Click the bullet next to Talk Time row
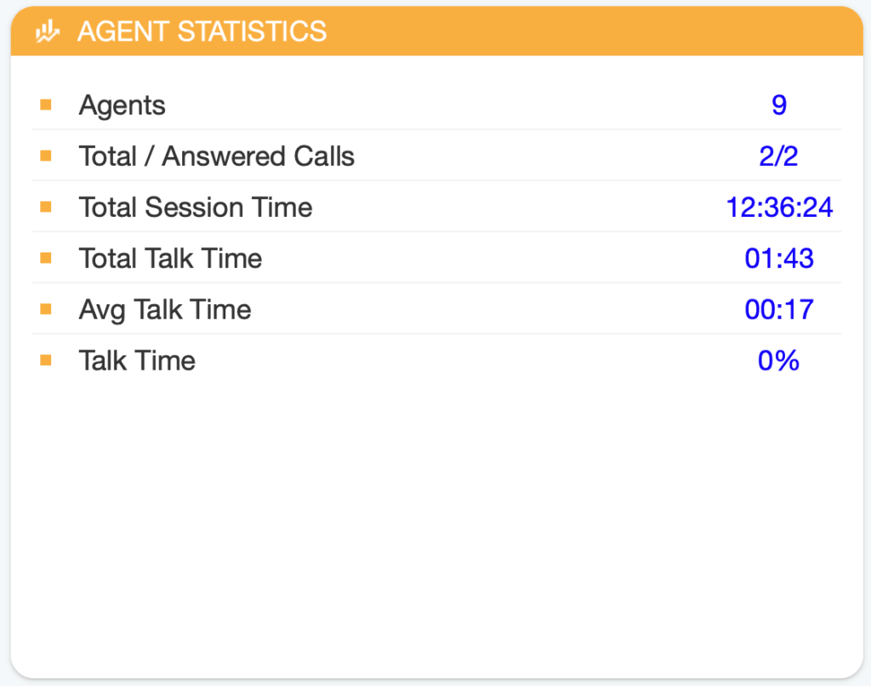Image resolution: width=871 pixels, height=686 pixels. pos(46,360)
